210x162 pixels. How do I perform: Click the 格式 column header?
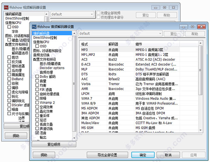93,44
